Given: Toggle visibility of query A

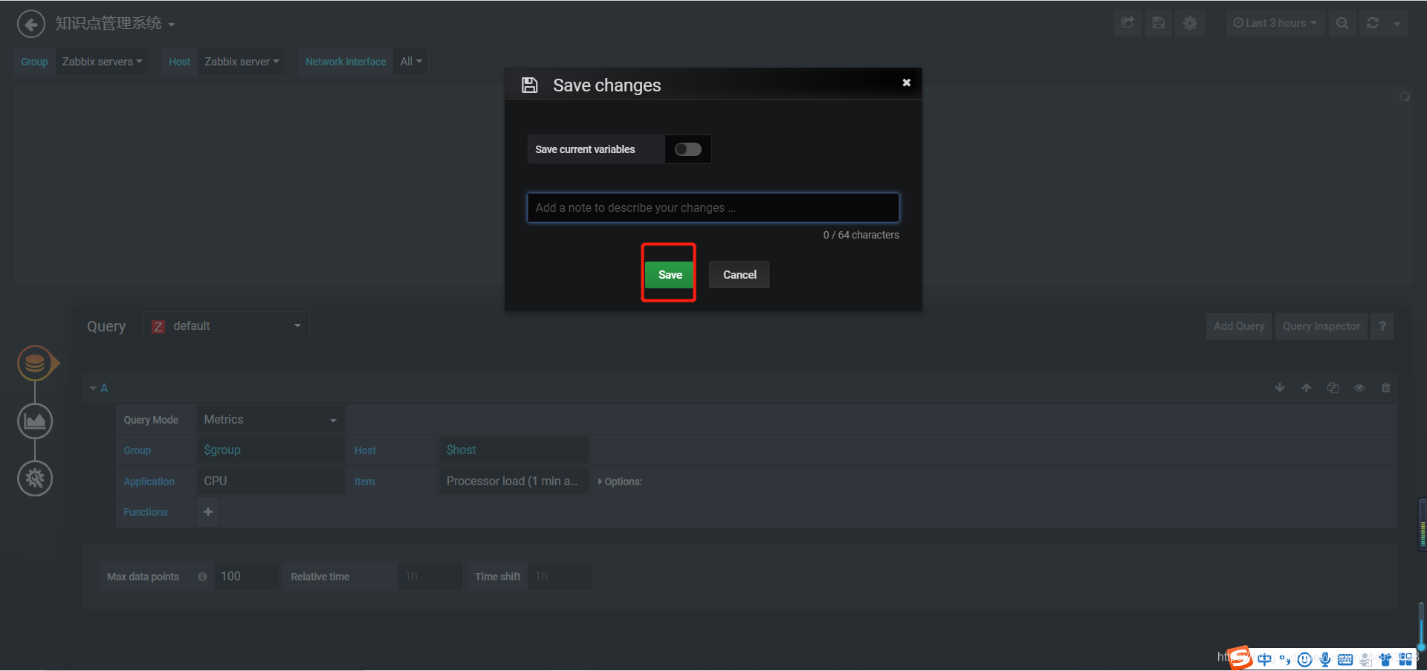Looking at the screenshot, I should coord(1359,388).
